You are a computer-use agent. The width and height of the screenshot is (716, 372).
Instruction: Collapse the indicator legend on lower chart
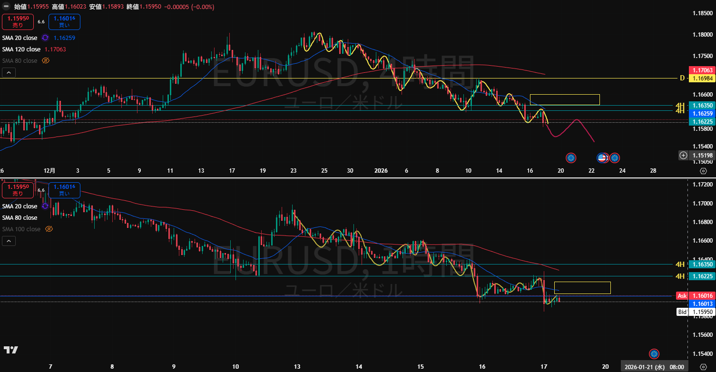point(9,241)
